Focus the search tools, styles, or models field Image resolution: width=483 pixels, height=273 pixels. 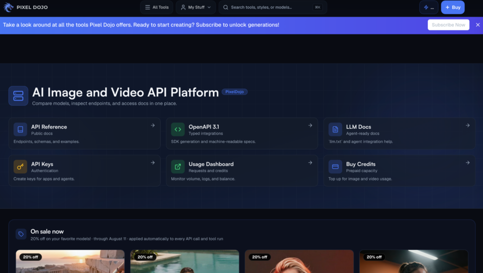click(x=273, y=7)
